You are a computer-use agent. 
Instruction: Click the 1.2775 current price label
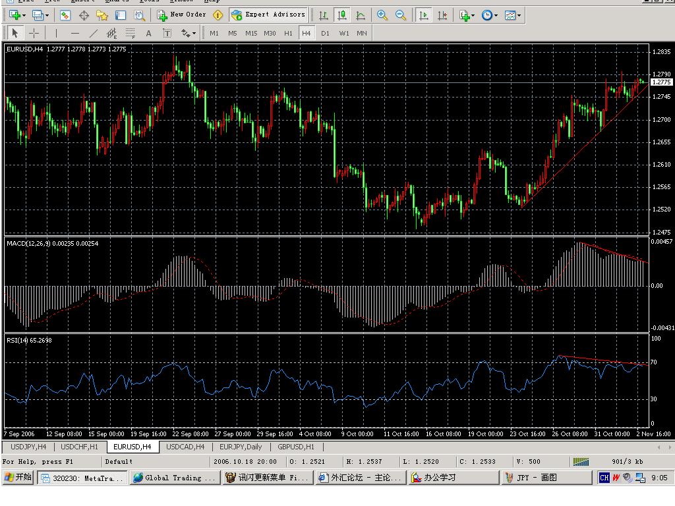point(661,82)
